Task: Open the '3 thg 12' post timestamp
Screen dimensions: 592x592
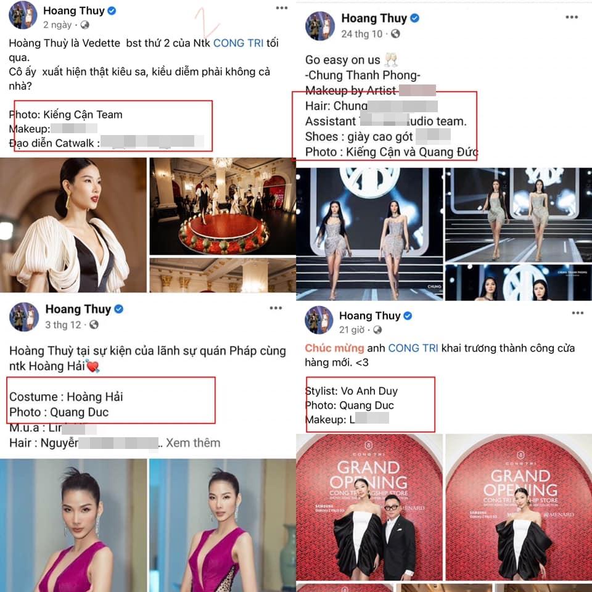Action: tap(63, 325)
